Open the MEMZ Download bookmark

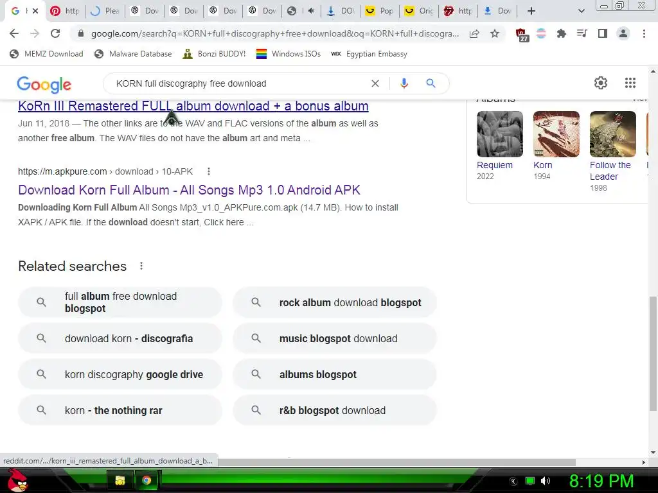click(46, 54)
